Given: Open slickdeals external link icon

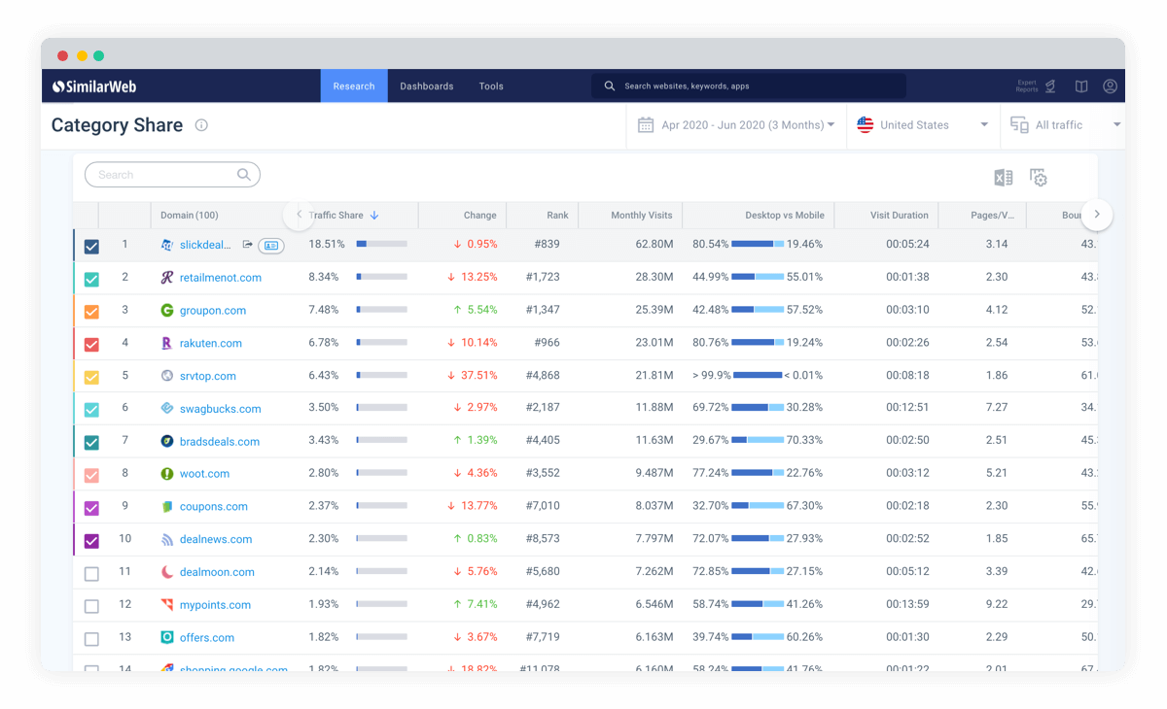Looking at the screenshot, I should click(247, 245).
